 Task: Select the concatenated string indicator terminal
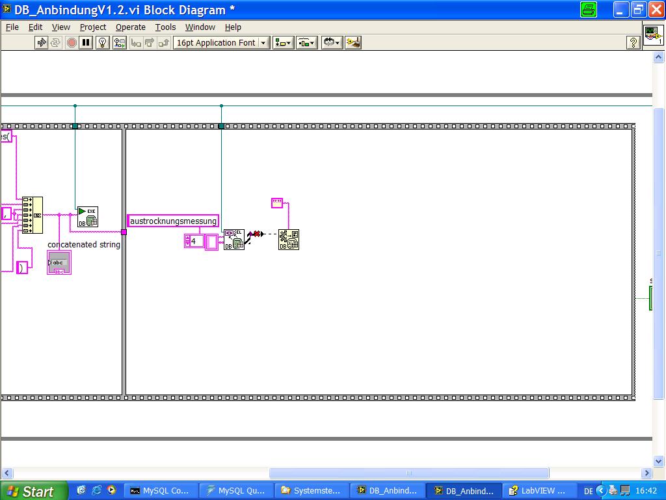click(59, 263)
